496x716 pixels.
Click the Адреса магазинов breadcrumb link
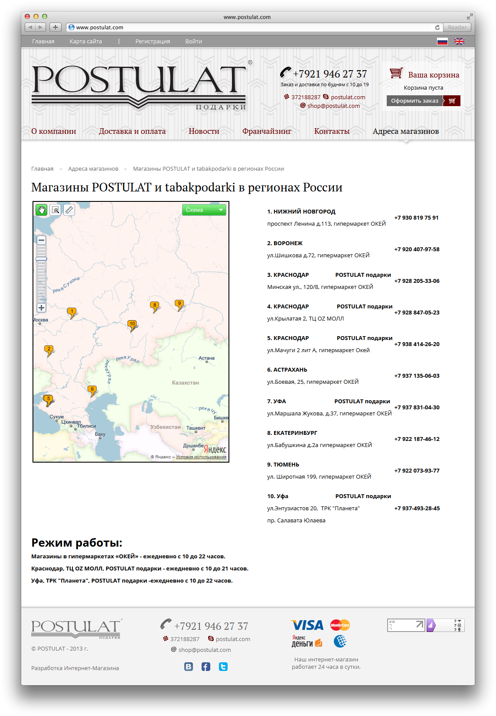tap(93, 169)
